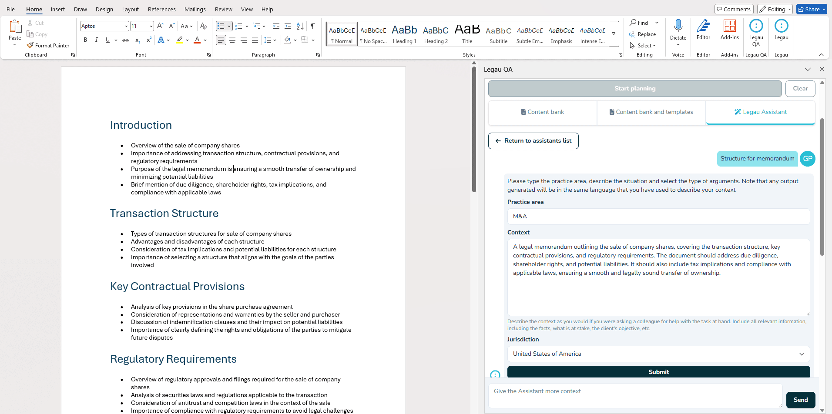Click the Practice area input field
Screen dimensions: 832x414
point(658,217)
